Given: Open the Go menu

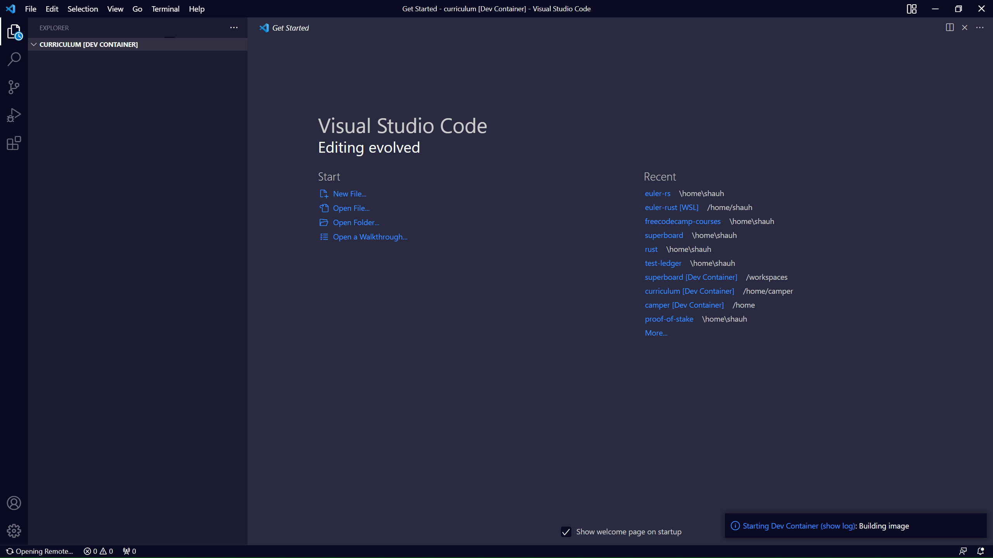Looking at the screenshot, I should [x=137, y=9].
